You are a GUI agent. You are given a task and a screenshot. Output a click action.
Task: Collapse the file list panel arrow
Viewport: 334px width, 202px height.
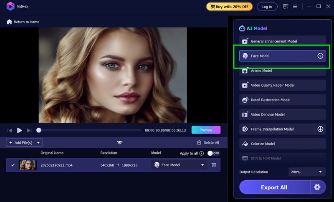coord(119,142)
